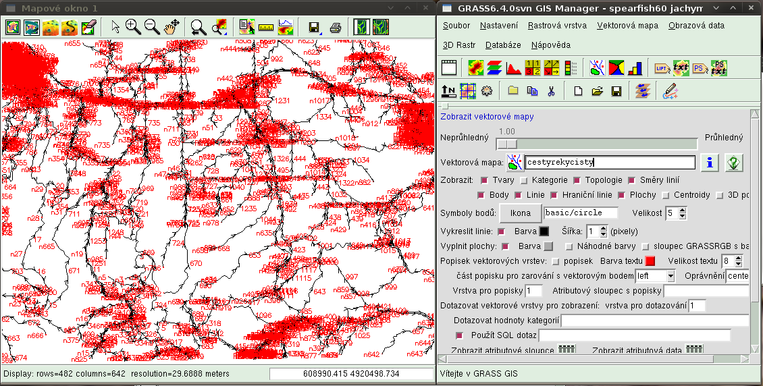Select the query map tool
The image size is (763, 386).
246,27
